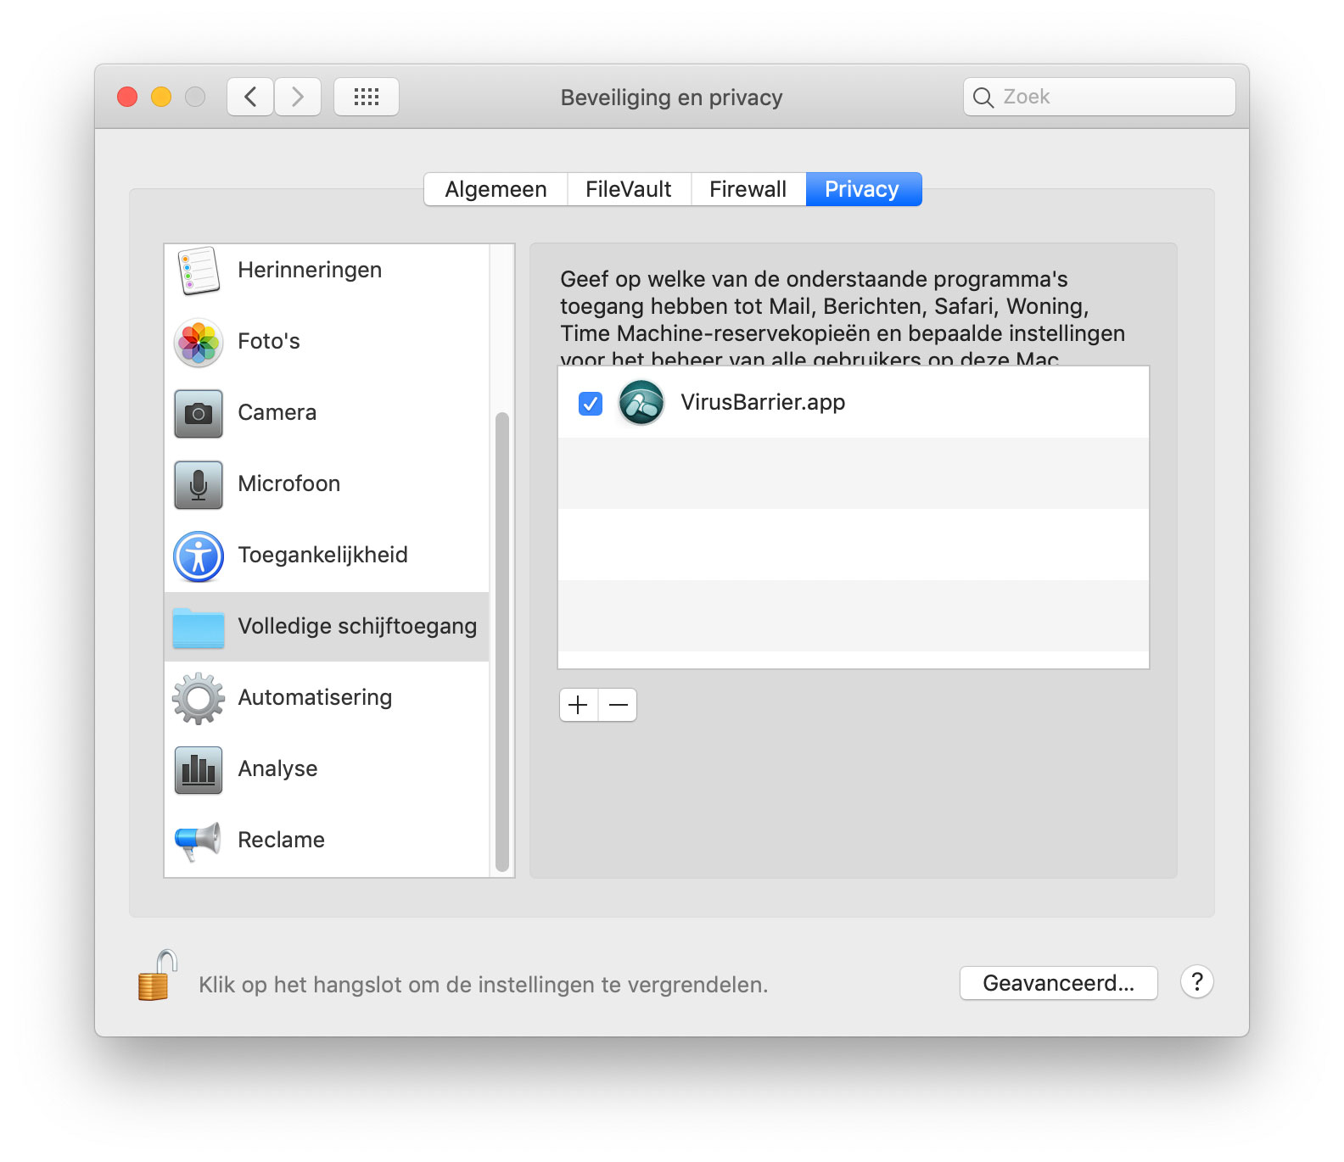
Task: Select the VirusBarrier.app name text
Action: (x=763, y=402)
